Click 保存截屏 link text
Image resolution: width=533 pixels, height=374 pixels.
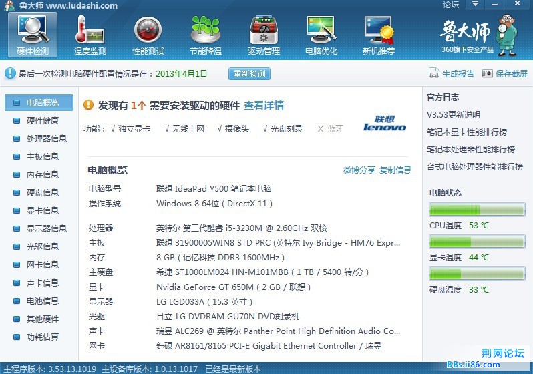(511, 73)
